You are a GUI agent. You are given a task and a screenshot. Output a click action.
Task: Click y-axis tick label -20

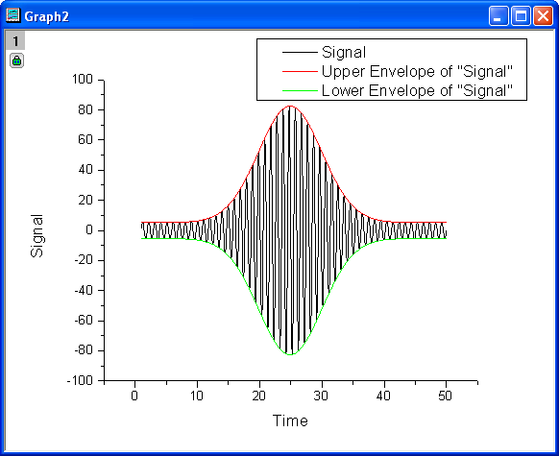84,260
